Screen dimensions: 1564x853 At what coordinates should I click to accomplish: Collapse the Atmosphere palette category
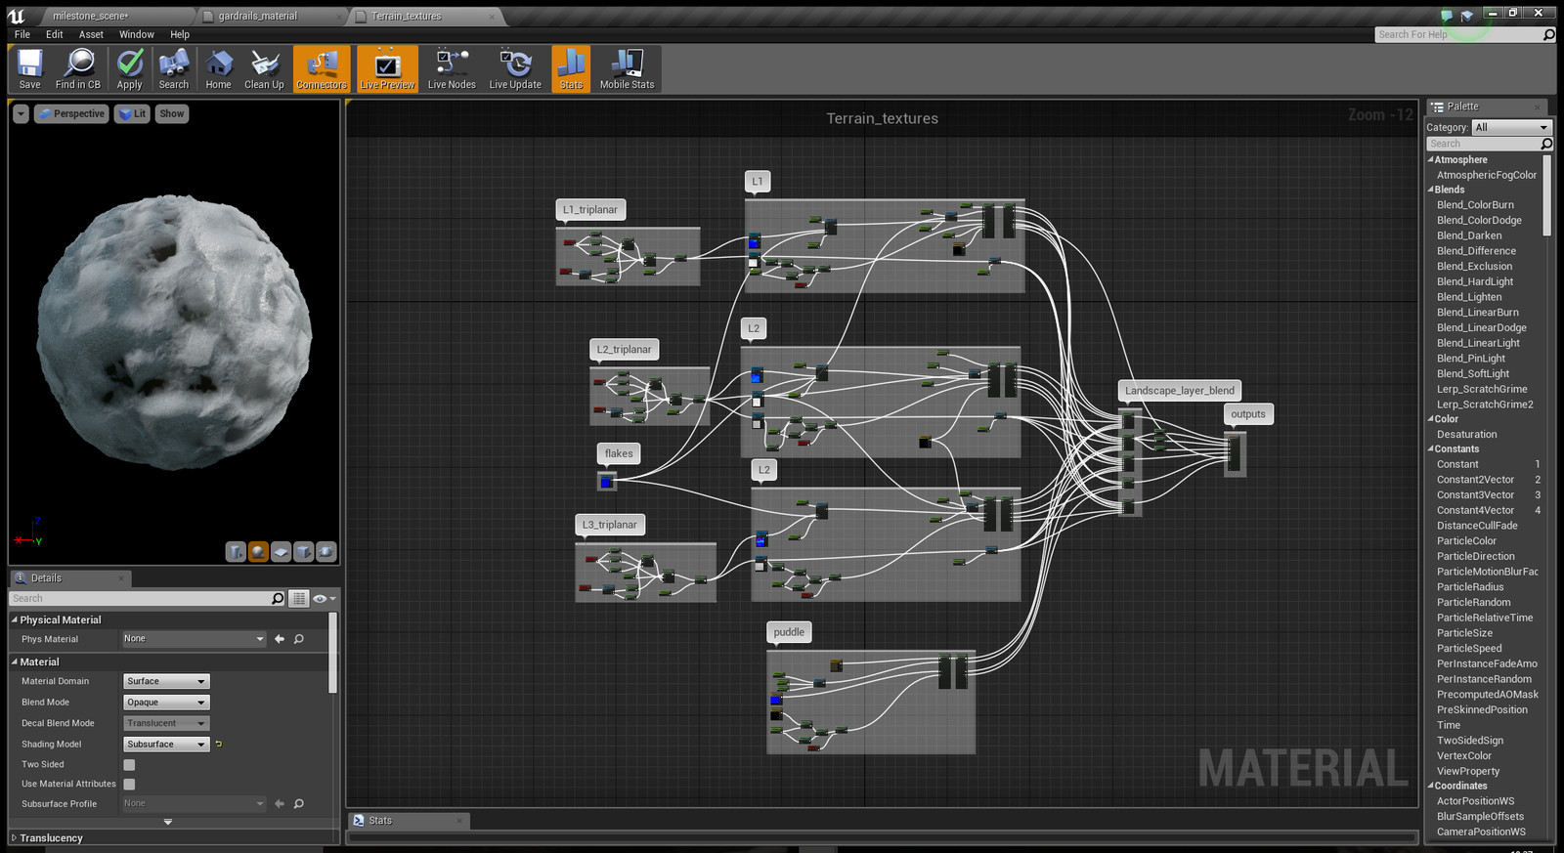click(x=1431, y=159)
